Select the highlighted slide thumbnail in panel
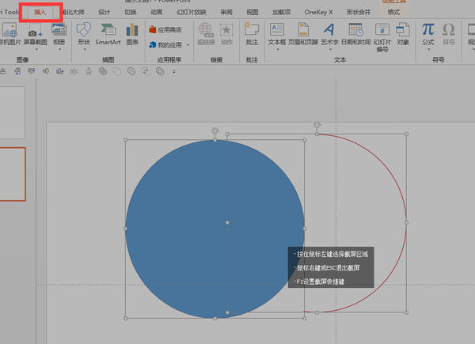The image size is (475, 344). coord(12,174)
